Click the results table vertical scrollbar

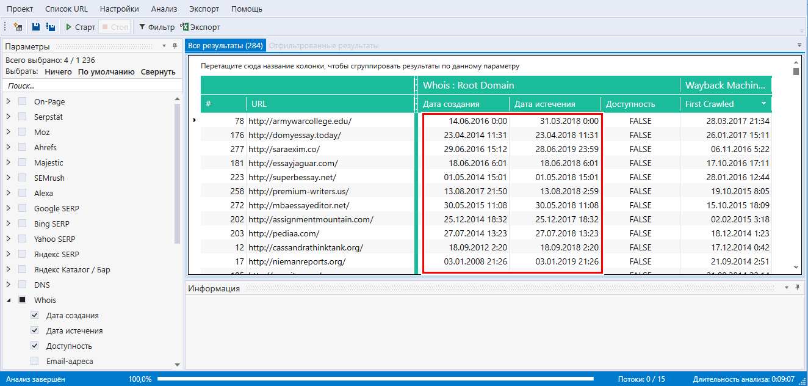click(x=796, y=165)
